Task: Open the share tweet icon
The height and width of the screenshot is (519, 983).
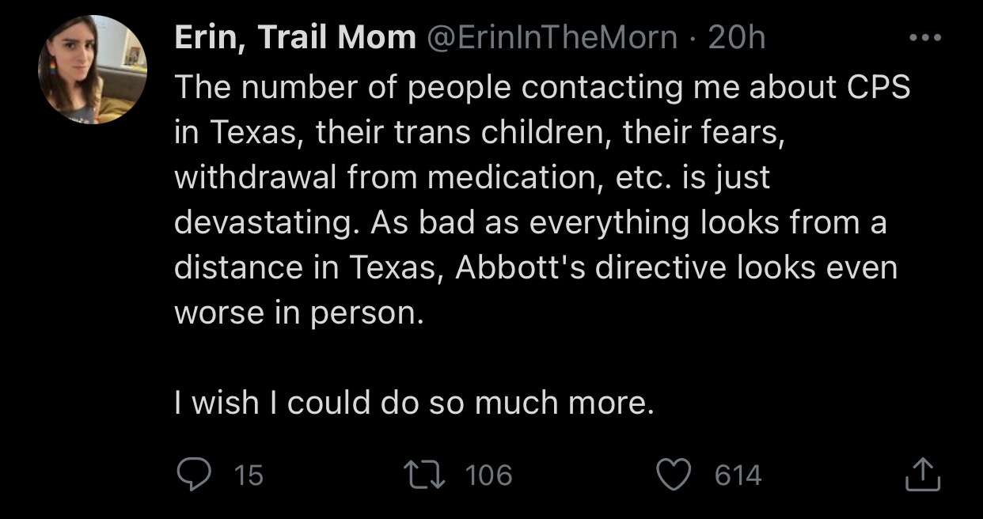Action: click(x=922, y=475)
